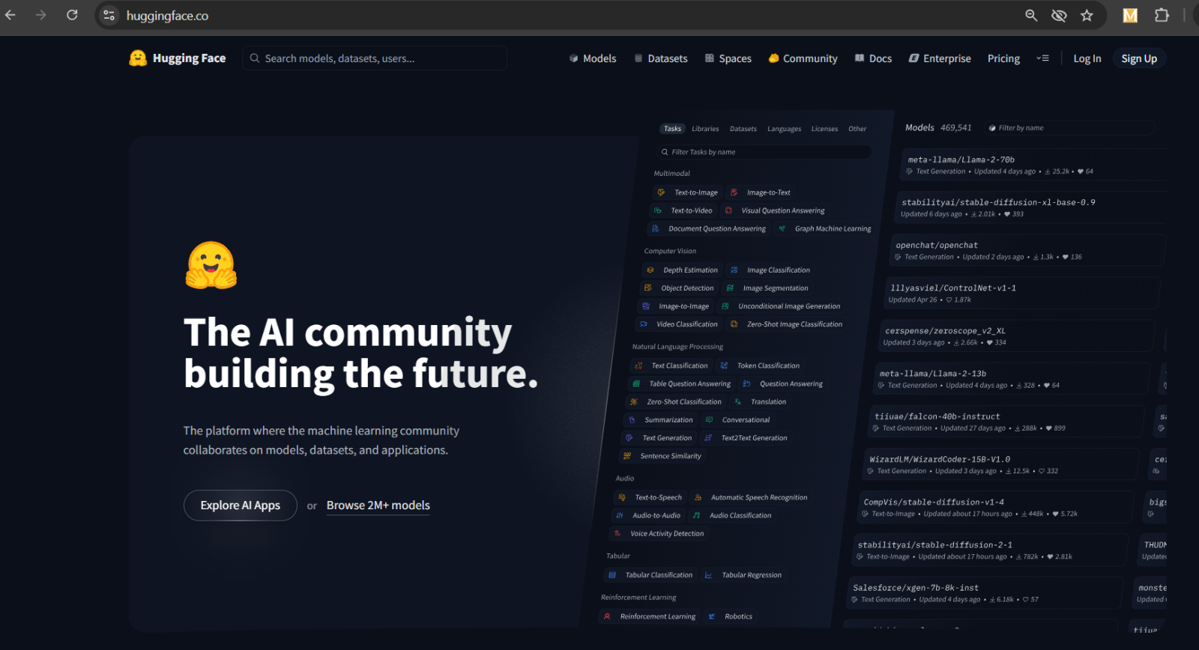Click the Log In link
This screenshot has height=650, width=1199.
coord(1087,58)
